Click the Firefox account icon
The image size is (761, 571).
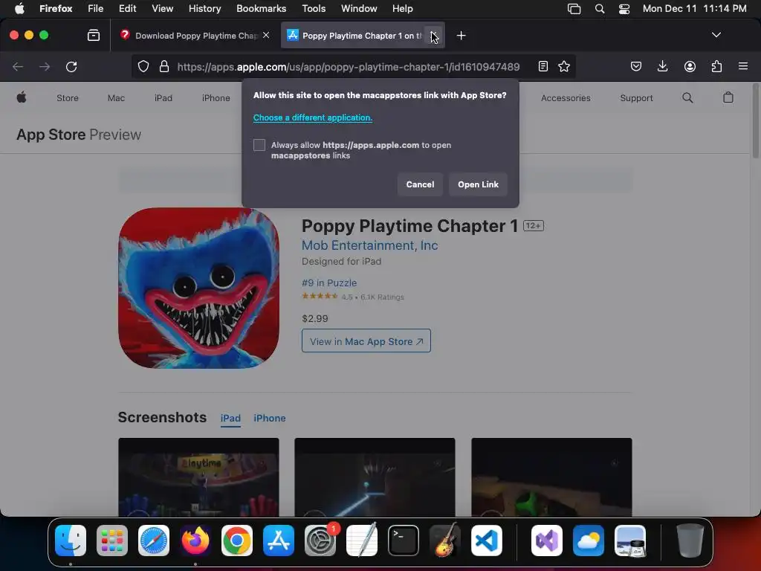pyautogui.click(x=690, y=66)
